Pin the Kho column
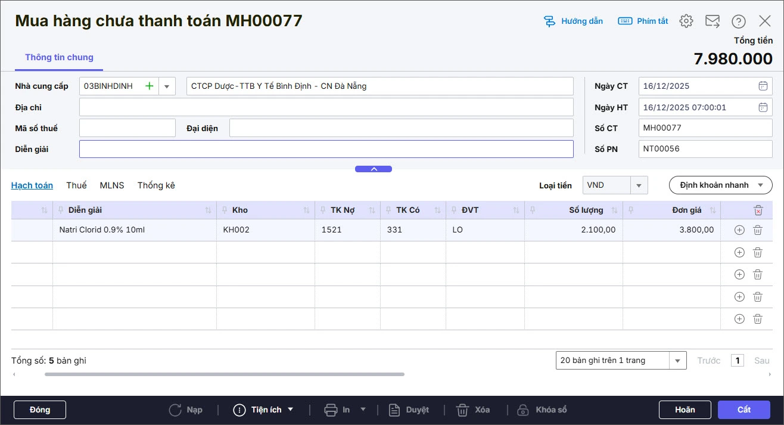Viewport: 784px width, 425px height. click(225, 210)
